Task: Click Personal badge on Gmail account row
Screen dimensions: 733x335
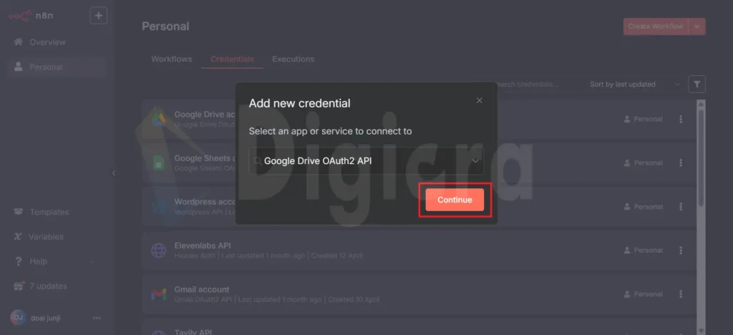Action: (644, 294)
